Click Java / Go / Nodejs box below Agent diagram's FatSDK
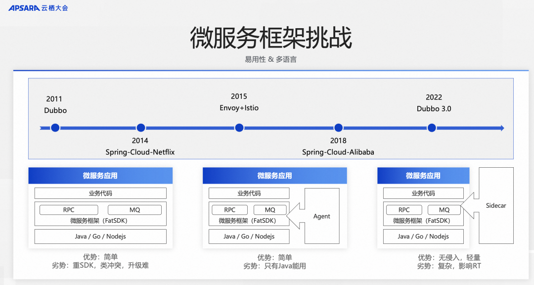 click(249, 237)
